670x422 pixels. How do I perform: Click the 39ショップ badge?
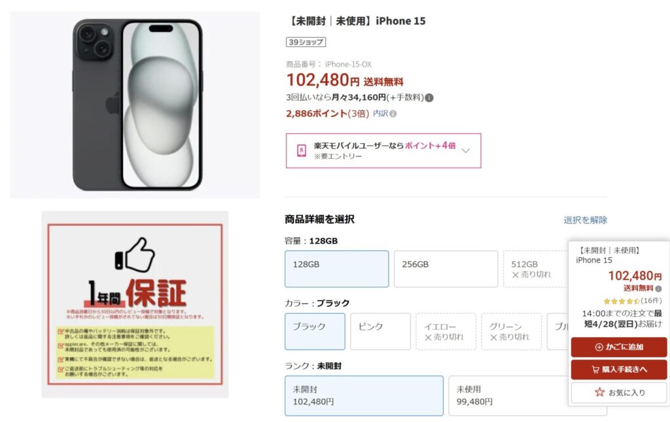[306, 42]
